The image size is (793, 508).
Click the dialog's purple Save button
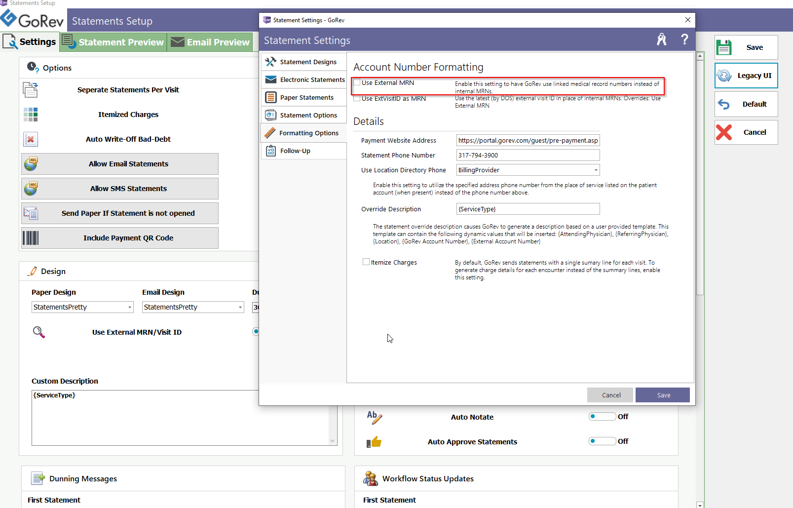[x=663, y=395]
